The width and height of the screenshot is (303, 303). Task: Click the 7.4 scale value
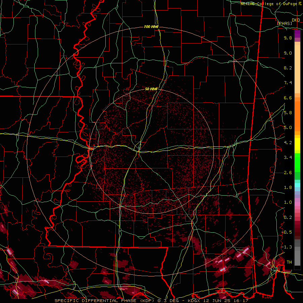point(288,83)
